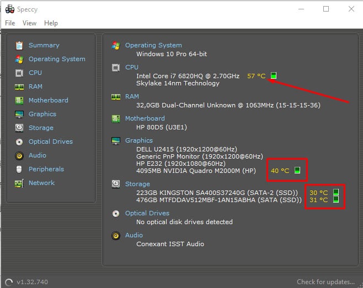The width and height of the screenshot is (363, 288).
Task: Click the Graphics monitor icon in sidebar
Action: (19, 114)
